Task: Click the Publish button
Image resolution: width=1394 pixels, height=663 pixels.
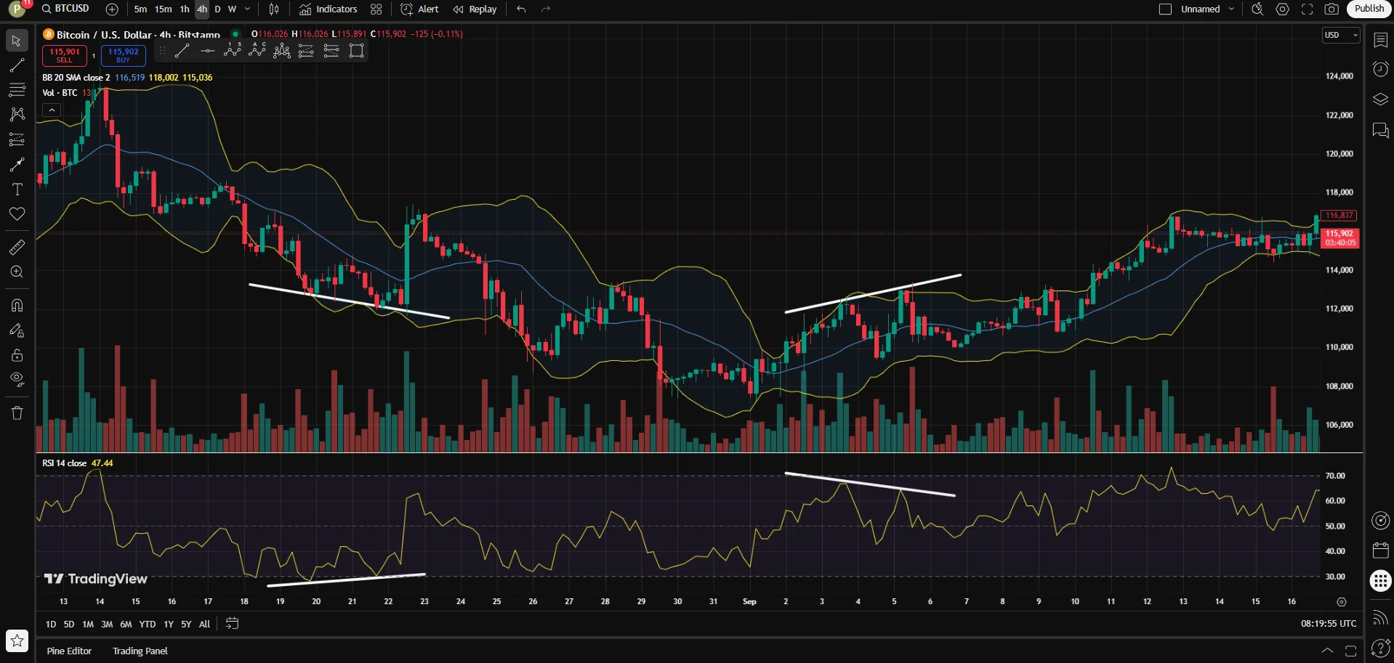Action: tap(1369, 9)
